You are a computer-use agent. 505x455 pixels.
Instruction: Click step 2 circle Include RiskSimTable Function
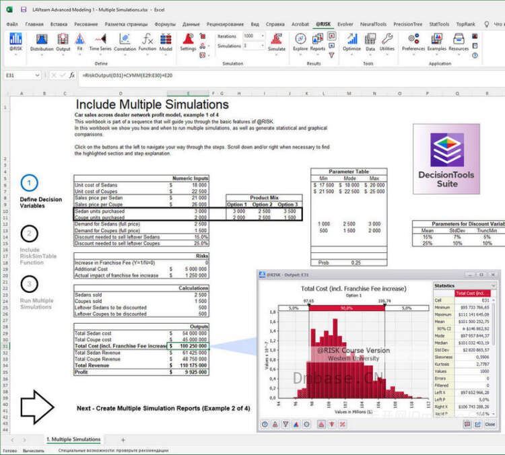tap(30, 234)
